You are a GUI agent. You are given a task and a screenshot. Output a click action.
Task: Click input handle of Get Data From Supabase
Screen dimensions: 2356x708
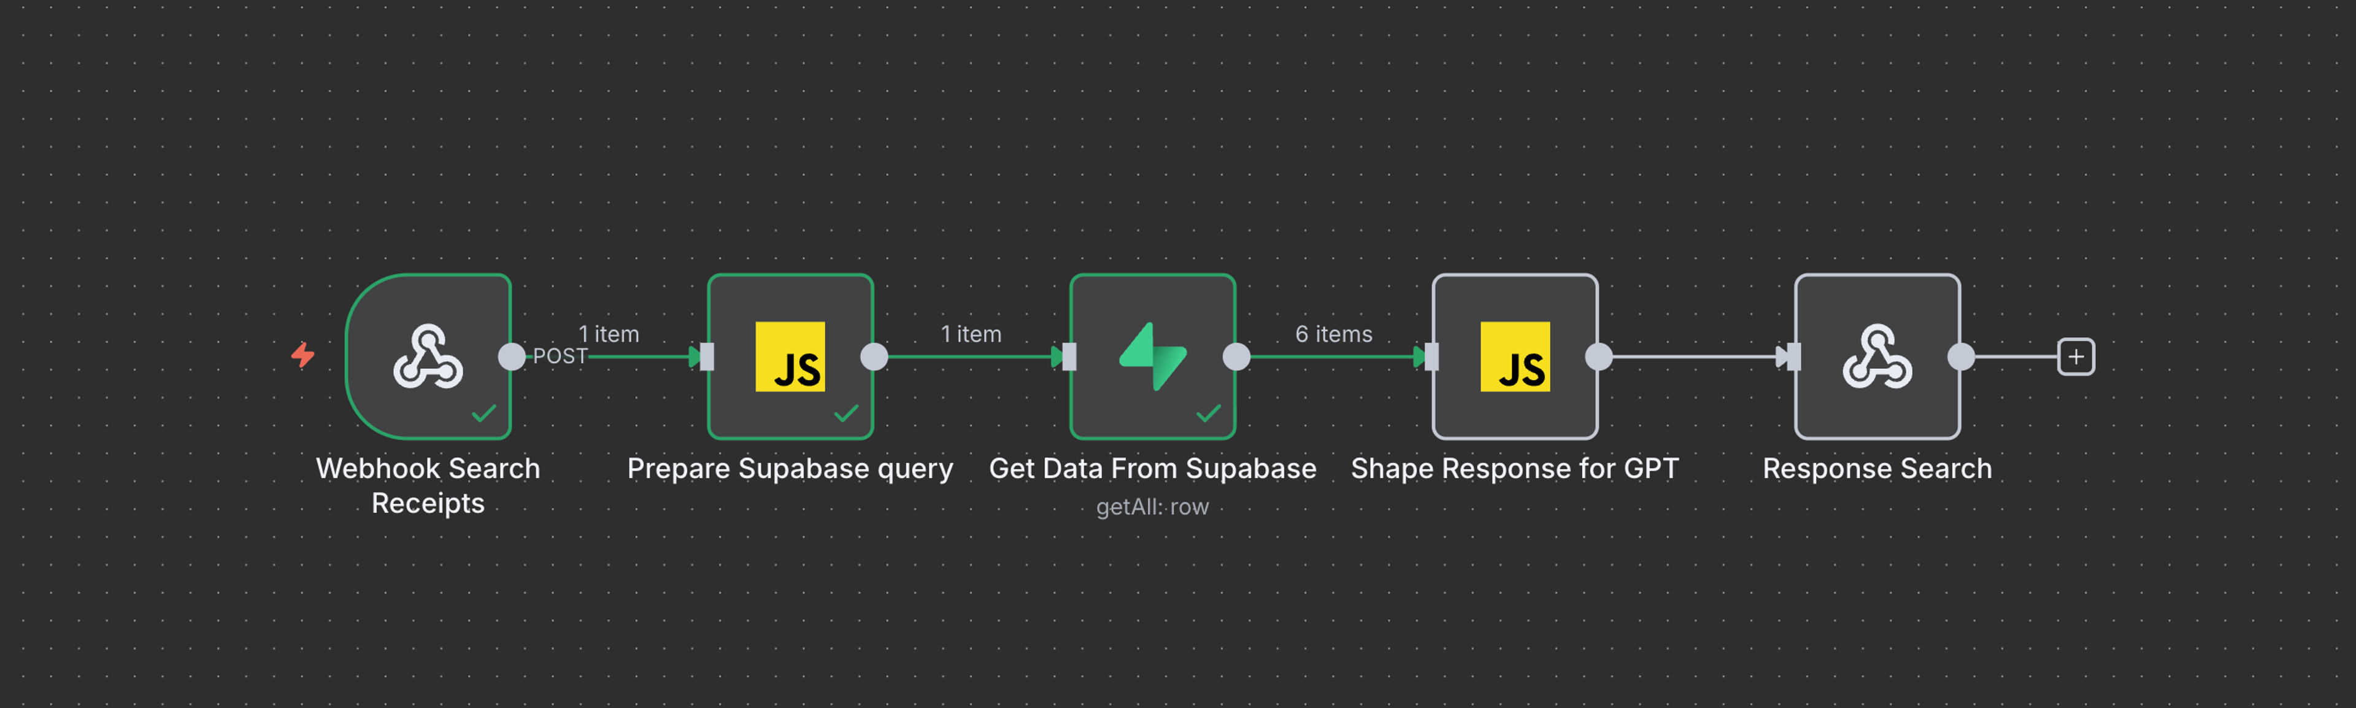[x=1068, y=356]
